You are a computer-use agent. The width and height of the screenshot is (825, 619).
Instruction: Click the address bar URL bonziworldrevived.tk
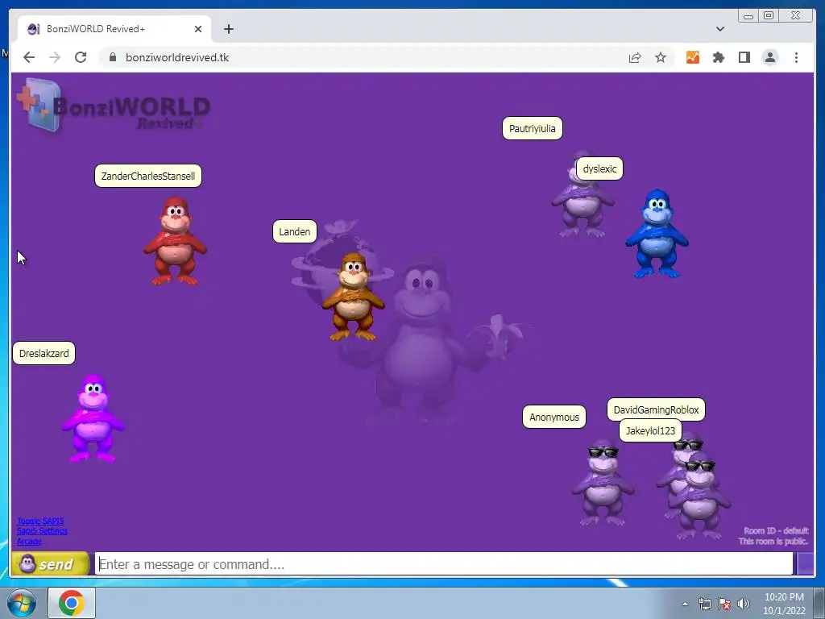[176, 57]
